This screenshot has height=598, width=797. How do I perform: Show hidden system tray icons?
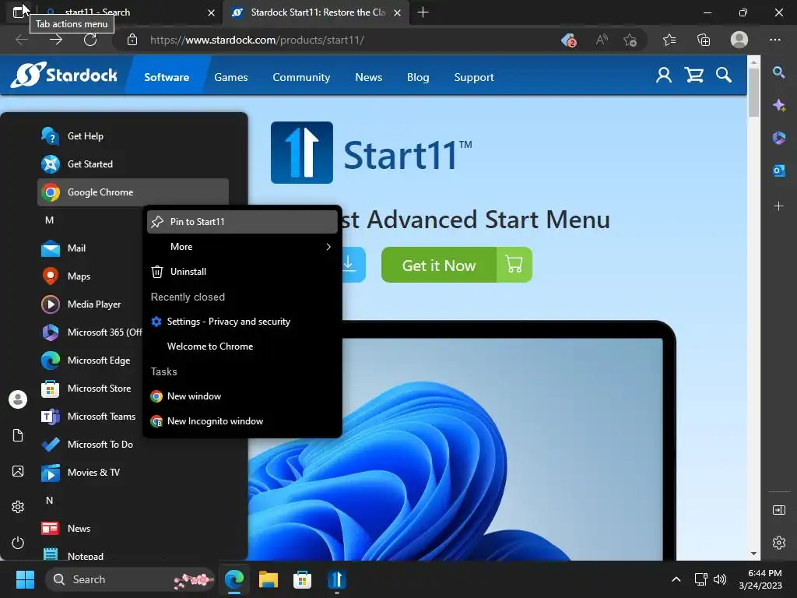coord(676,579)
